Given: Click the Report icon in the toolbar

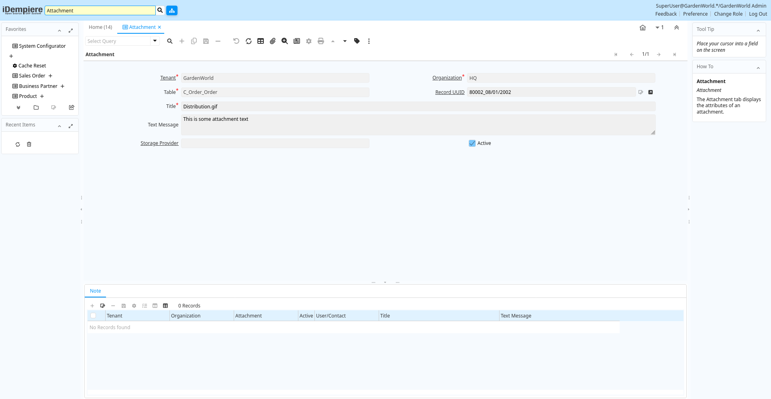Looking at the screenshot, I should [297, 41].
